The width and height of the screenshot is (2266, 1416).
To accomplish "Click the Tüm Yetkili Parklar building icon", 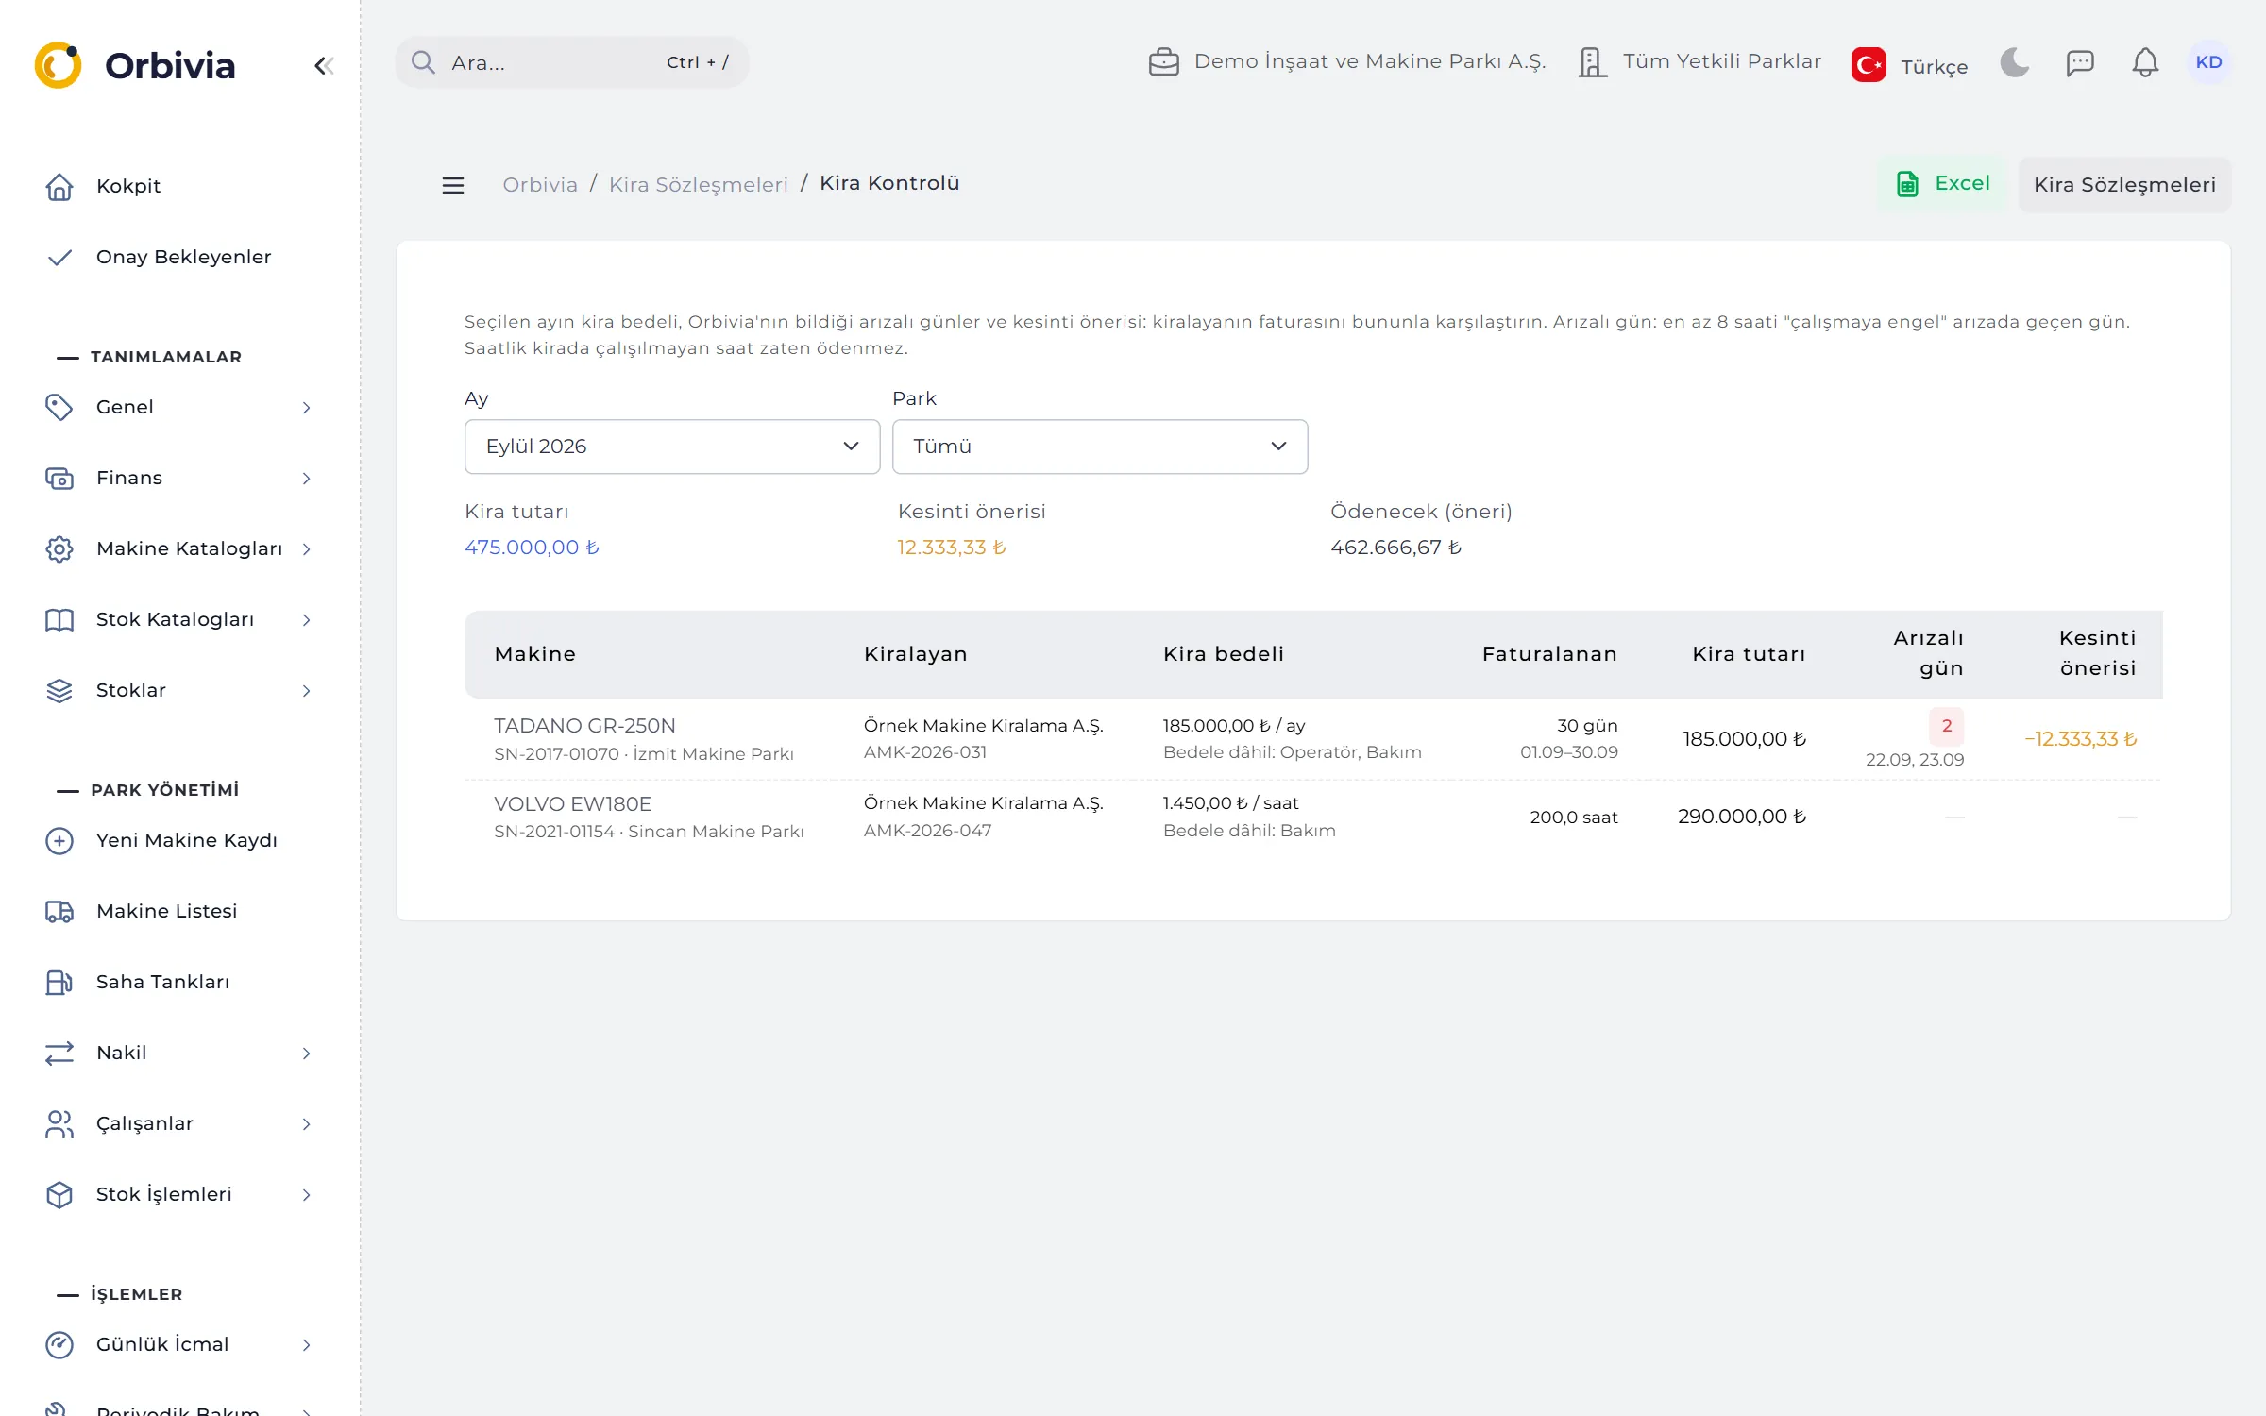I will tap(1593, 62).
